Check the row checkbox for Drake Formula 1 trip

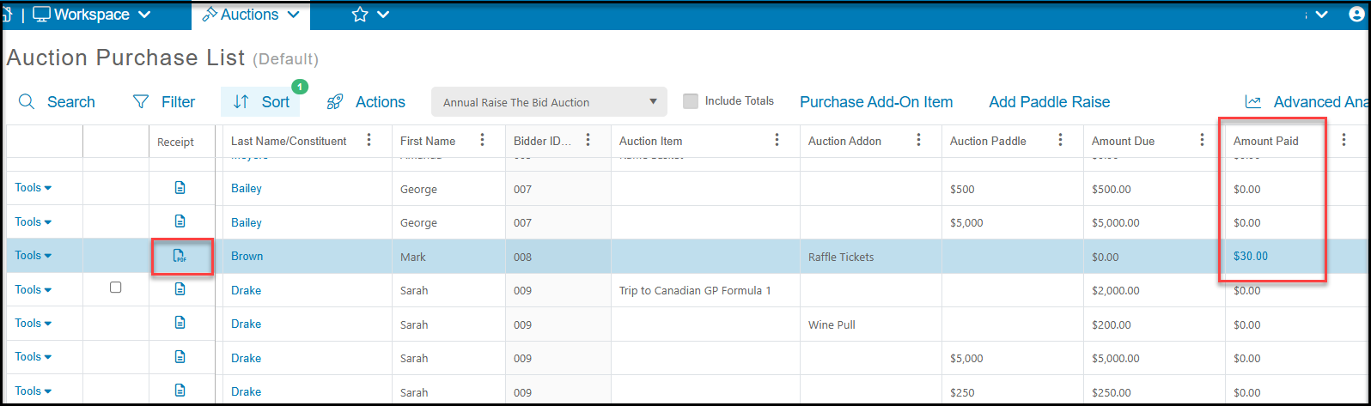(x=116, y=288)
